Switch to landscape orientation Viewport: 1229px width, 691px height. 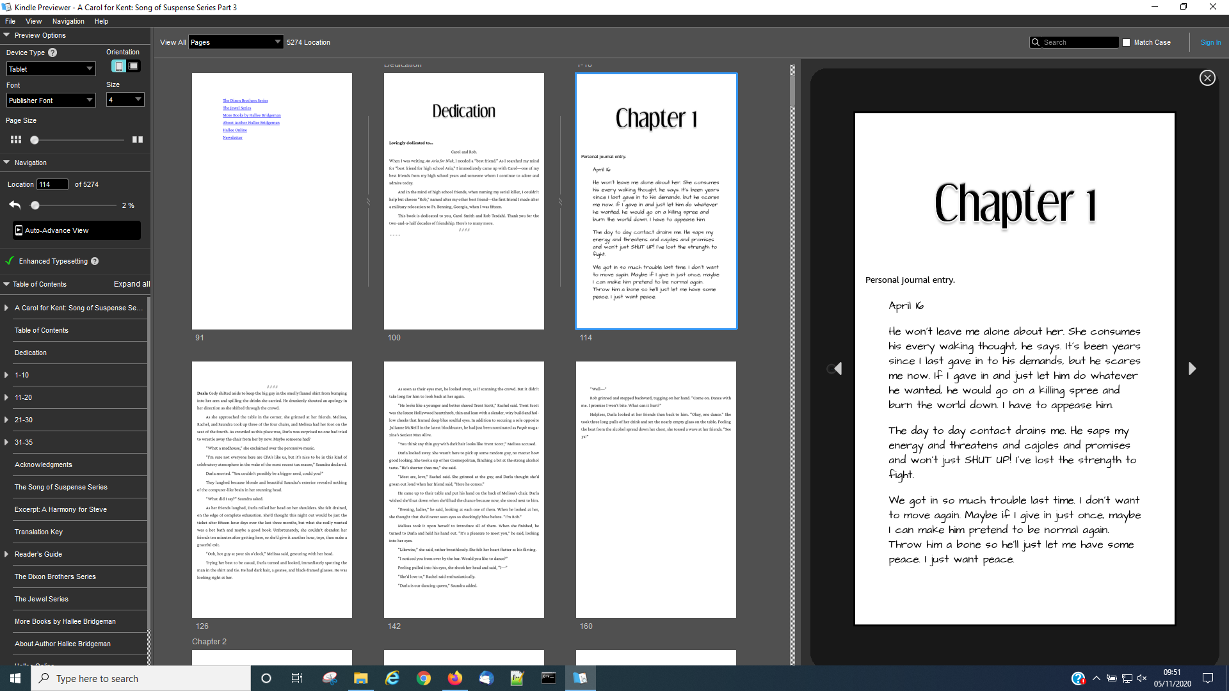(x=133, y=66)
